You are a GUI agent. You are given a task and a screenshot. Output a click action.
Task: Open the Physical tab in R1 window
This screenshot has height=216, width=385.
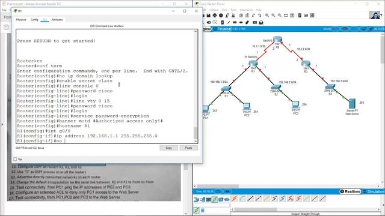coord(21,20)
